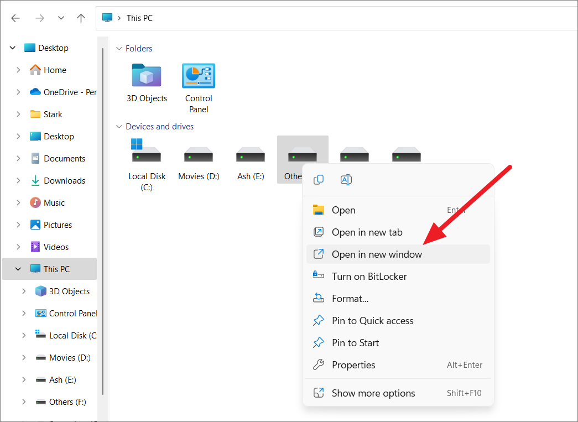Image resolution: width=578 pixels, height=422 pixels.
Task: Open Properties from context menu
Action: pos(398,365)
